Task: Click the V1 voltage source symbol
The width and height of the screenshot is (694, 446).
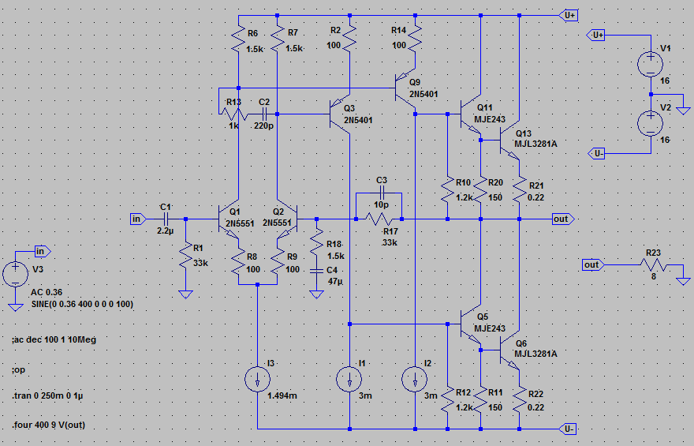Action: coord(651,64)
